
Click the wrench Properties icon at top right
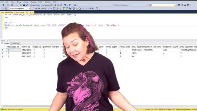182,5
